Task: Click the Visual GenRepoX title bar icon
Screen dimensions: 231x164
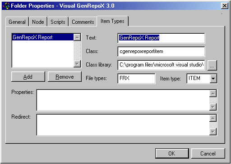Action: (x=6, y=6)
